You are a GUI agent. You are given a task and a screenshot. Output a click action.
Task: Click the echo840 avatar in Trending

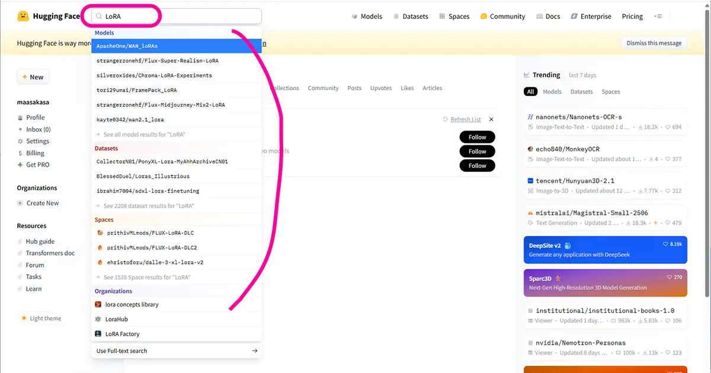(x=531, y=149)
